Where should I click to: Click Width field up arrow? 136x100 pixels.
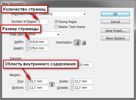(27, 41)
